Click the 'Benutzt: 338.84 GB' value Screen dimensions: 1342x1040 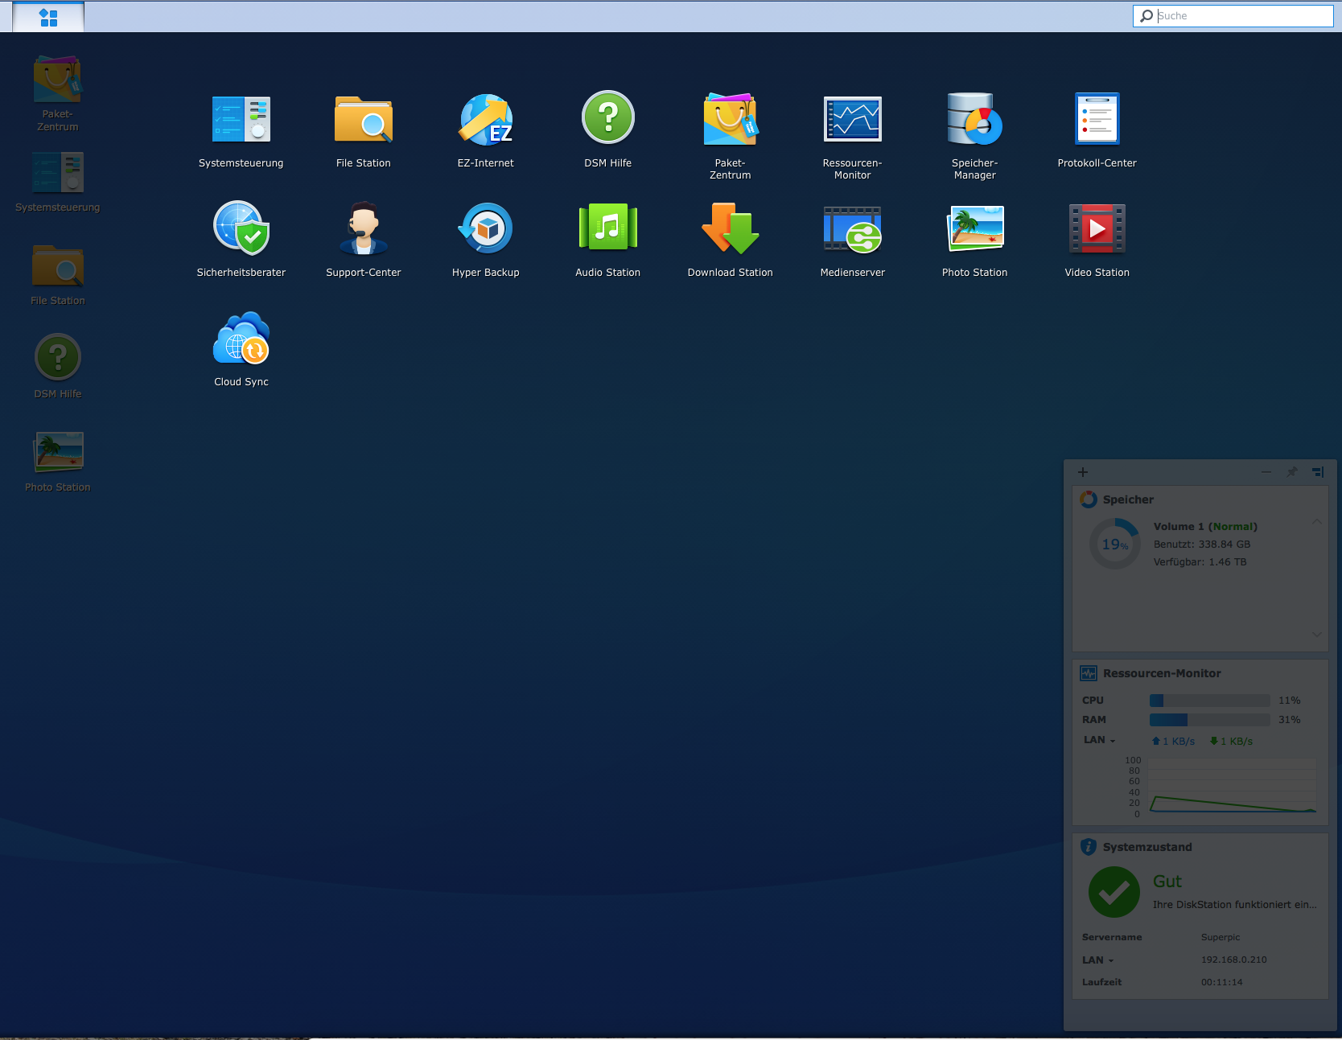click(1202, 545)
